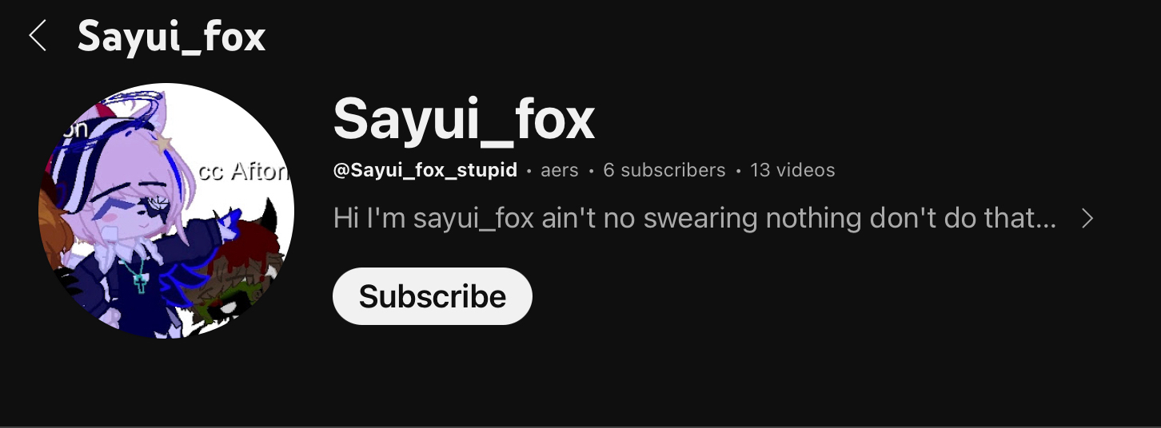Click the 'cc Afton' text in avatar

point(244,171)
